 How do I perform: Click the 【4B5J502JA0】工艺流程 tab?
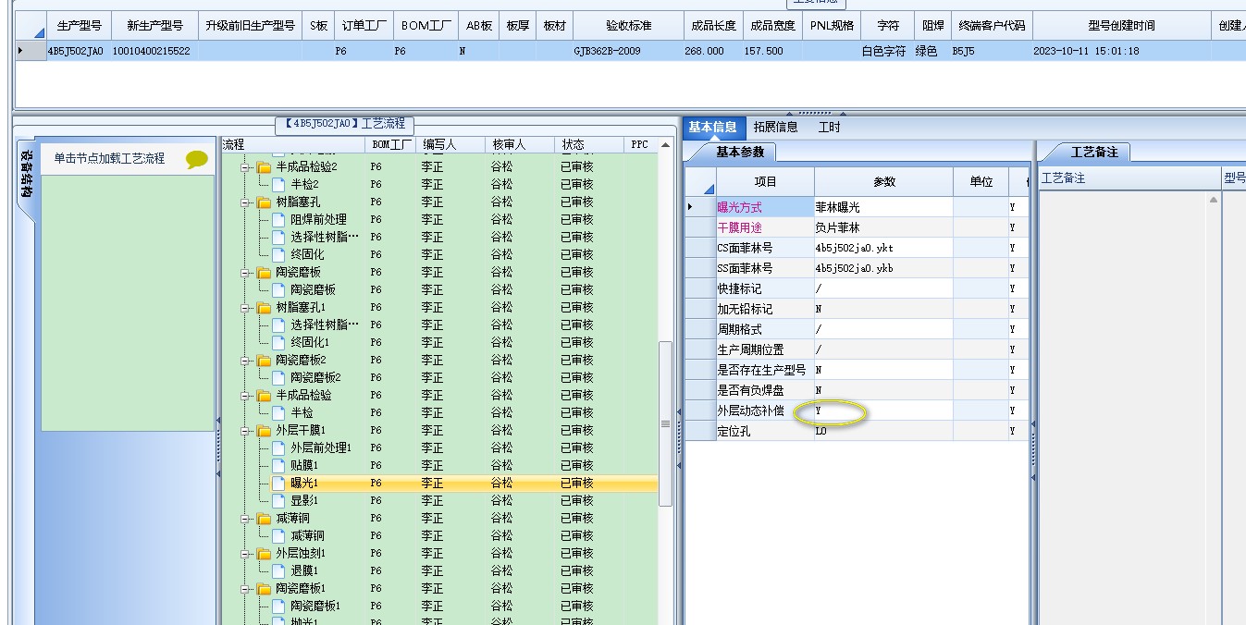point(345,124)
